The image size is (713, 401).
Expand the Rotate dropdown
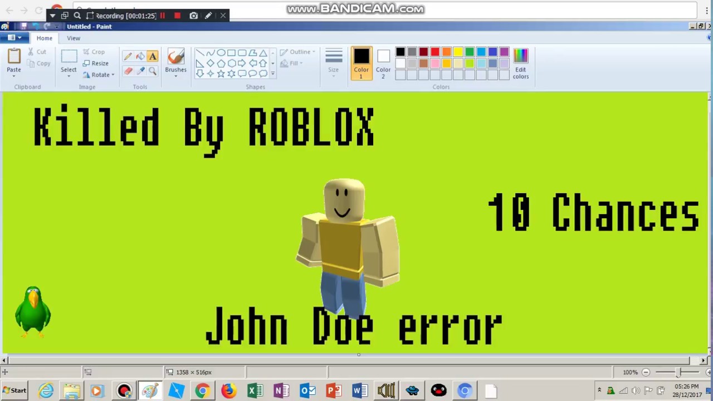(113, 75)
